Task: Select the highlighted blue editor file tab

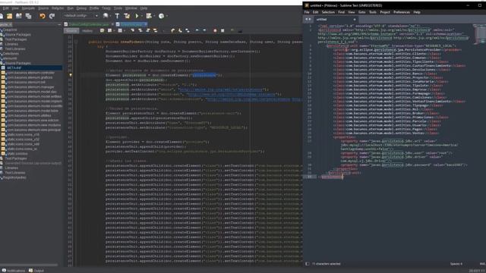Action: [131, 24]
